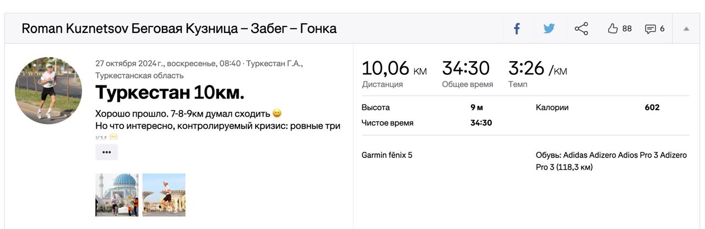The image size is (705, 229).
Task: Share the activity on Twitter
Action: coord(549,29)
